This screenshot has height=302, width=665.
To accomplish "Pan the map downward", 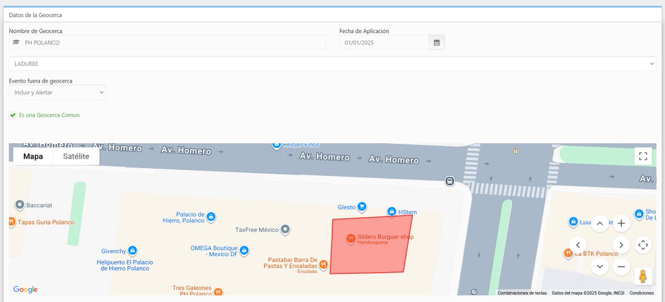I will click(600, 267).
